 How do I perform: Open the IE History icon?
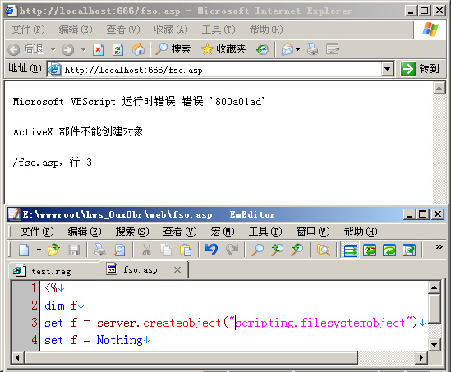click(x=262, y=49)
